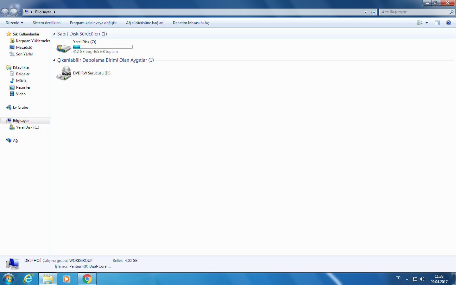The image size is (456, 285).
Task: Click the memory value 4,00 GB
Action: point(131,261)
